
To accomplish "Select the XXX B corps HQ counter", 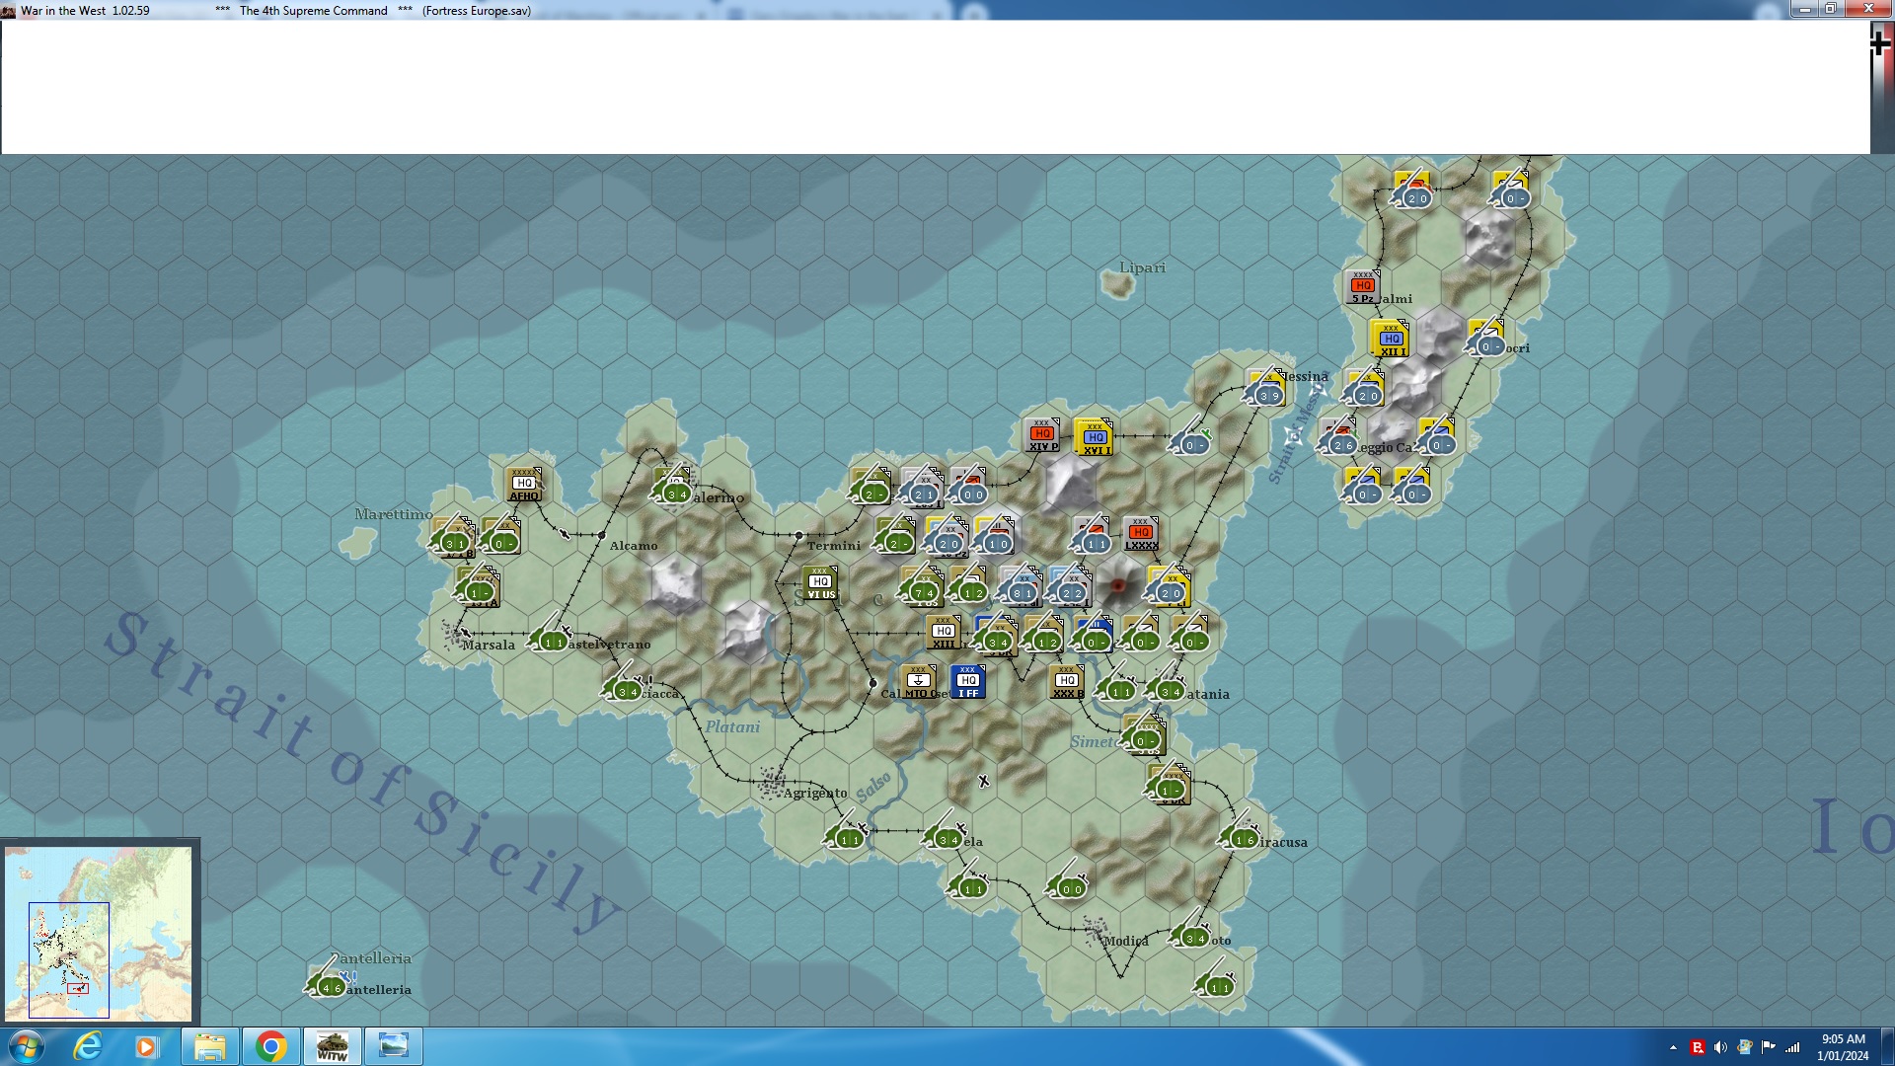I will (x=1067, y=681).
